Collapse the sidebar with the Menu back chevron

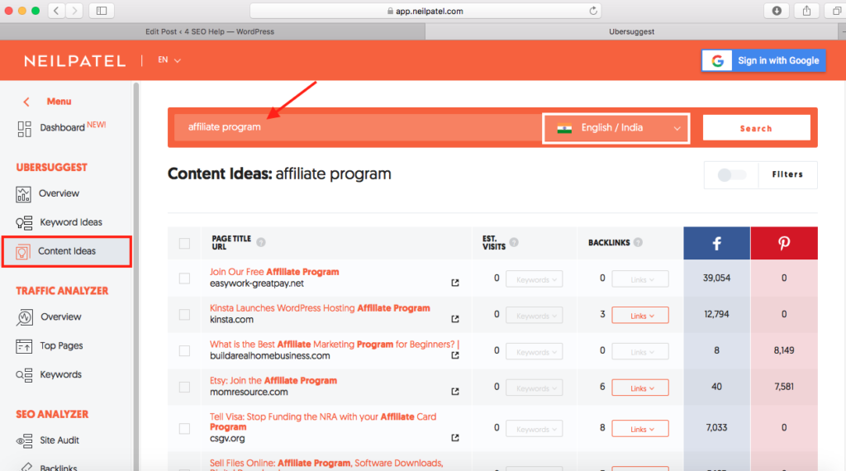click(26, 102)
